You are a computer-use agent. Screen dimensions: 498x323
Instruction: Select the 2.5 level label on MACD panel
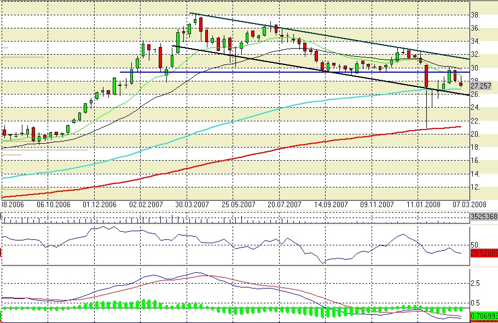476,283
